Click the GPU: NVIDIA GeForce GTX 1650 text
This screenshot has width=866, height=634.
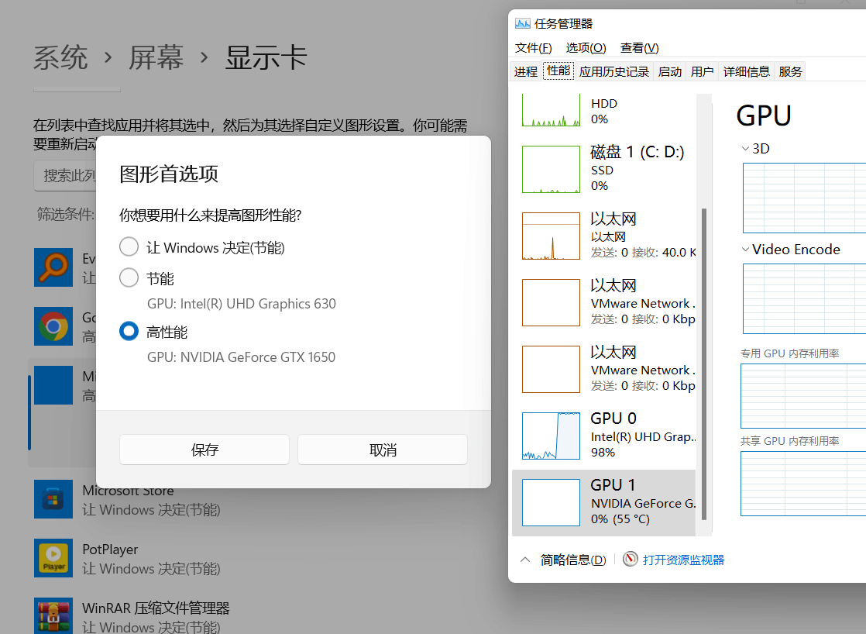242,357
